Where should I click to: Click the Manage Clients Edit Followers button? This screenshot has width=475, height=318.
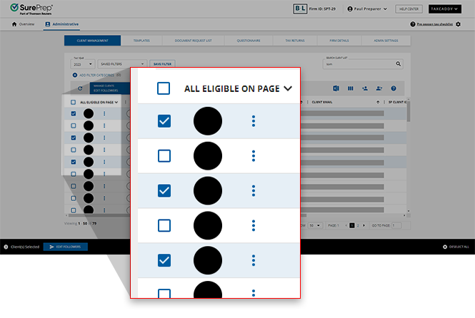pos(109,88)
